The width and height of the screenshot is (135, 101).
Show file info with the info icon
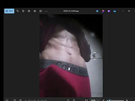click(x=21, y=100)
